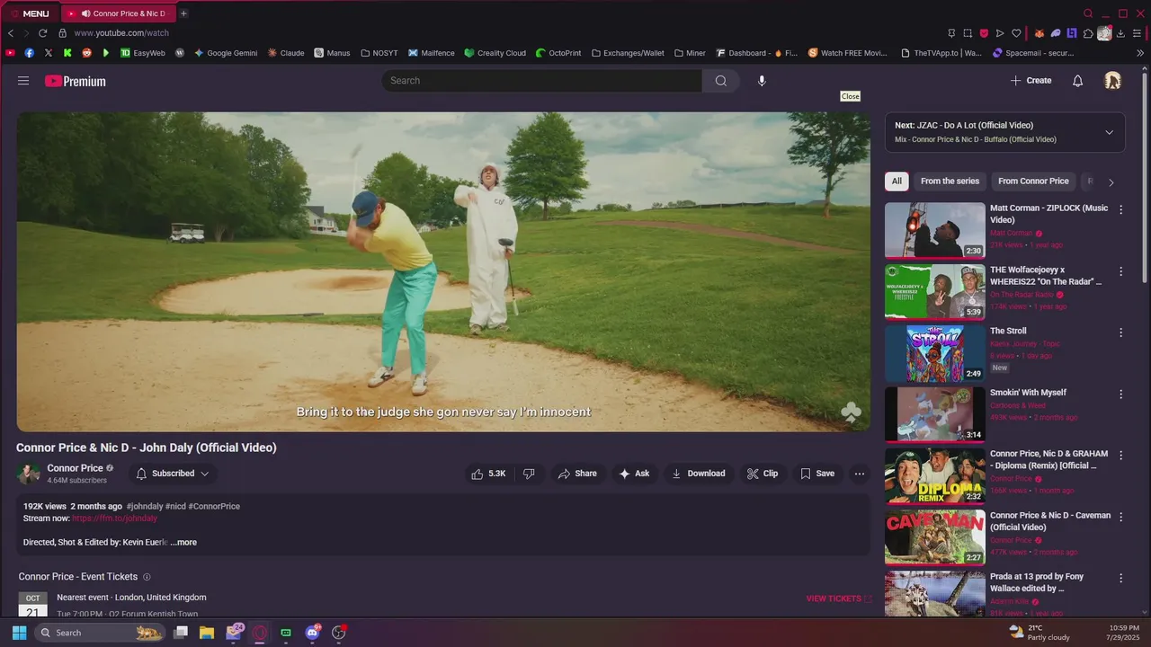The image size is (1151, 647).
Task: Open a new browser tab
Action: point(183,13)
